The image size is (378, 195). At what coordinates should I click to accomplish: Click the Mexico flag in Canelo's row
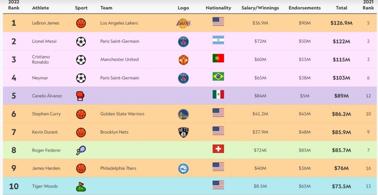click(218, 95)
